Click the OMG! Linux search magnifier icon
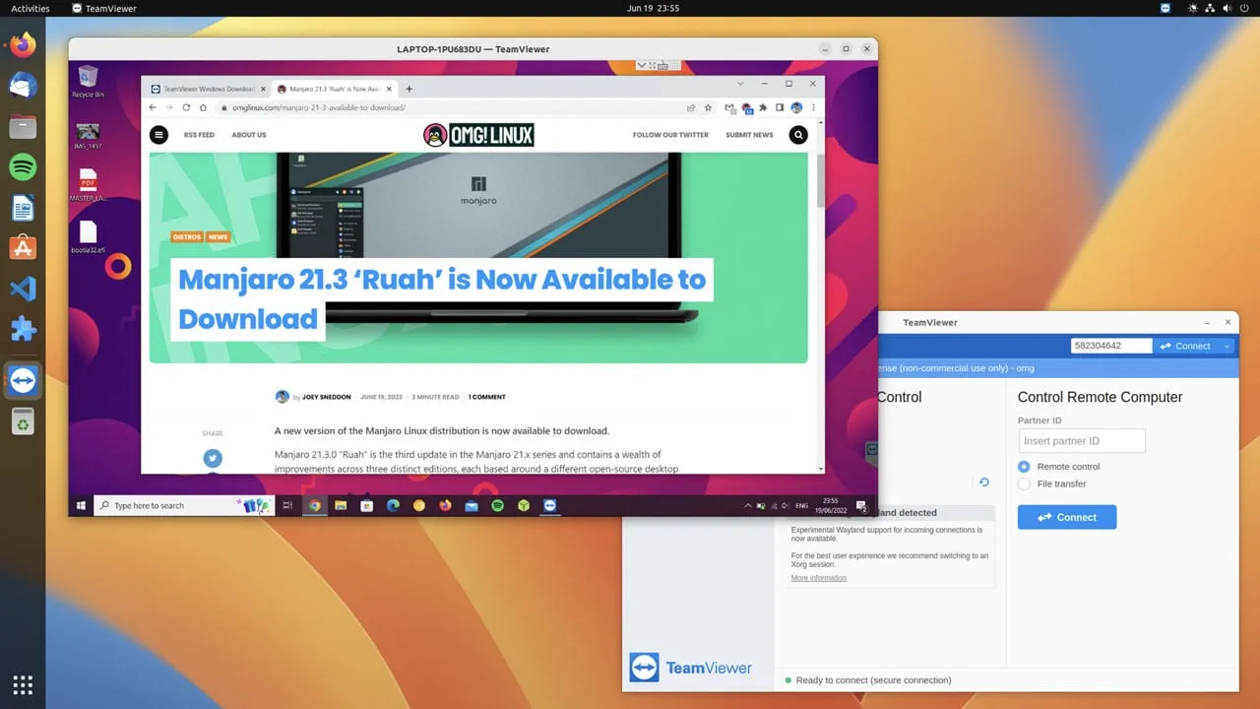Image resolution: width=1260 pixels, height=709 pixels. pos(797,135)
